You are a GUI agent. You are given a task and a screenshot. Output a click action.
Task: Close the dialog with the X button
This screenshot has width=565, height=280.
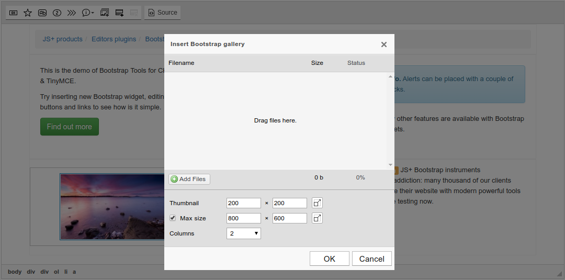point(384,44)
